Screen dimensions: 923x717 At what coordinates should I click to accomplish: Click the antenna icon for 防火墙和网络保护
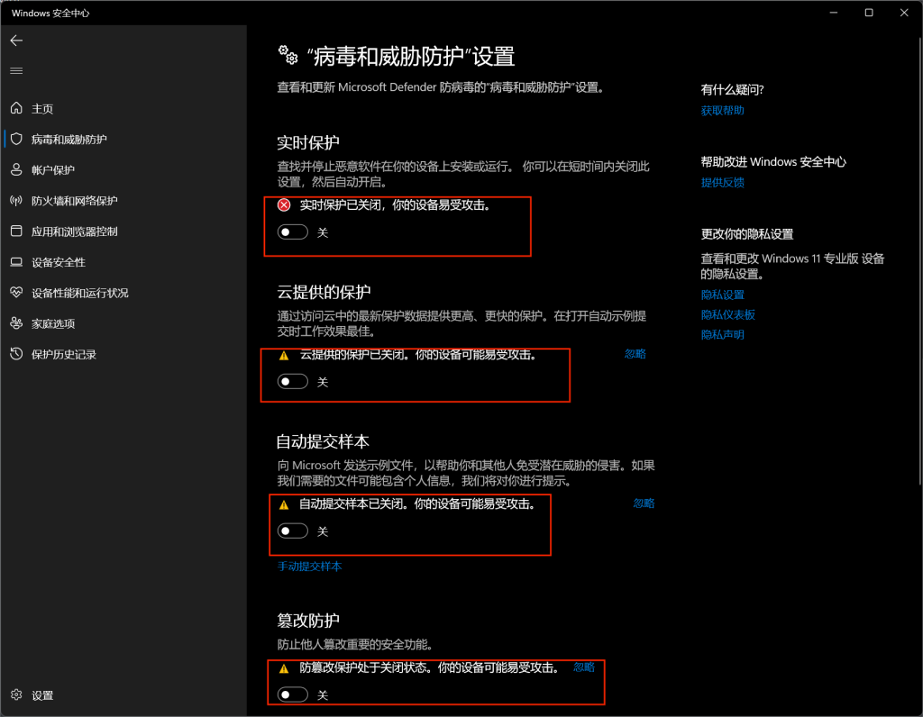click(16, 201)
